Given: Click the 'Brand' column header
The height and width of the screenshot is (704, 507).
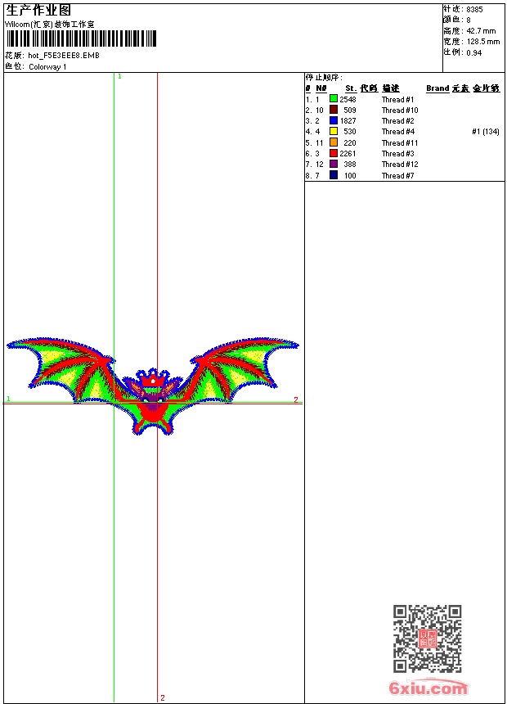Looking at the screenshot, I should (x=437, y=88).
